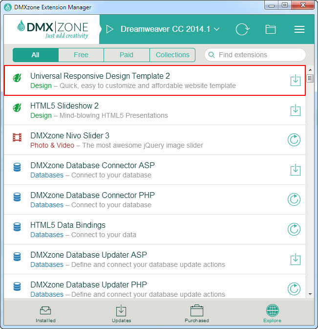Open DMXzone Database Connector ASP title

point(92,165)
